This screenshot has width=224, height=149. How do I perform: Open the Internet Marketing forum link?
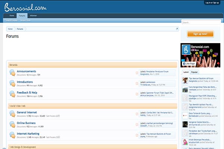tap(28, 134)
